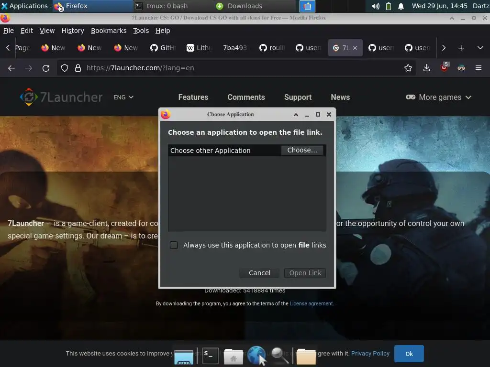Viewport: 490px width, 367px height.
Task: Roll up the Choose Application dialog
Action: 296,115
